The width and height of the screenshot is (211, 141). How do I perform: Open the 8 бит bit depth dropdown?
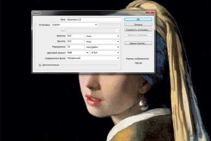[x=105, y=53]
